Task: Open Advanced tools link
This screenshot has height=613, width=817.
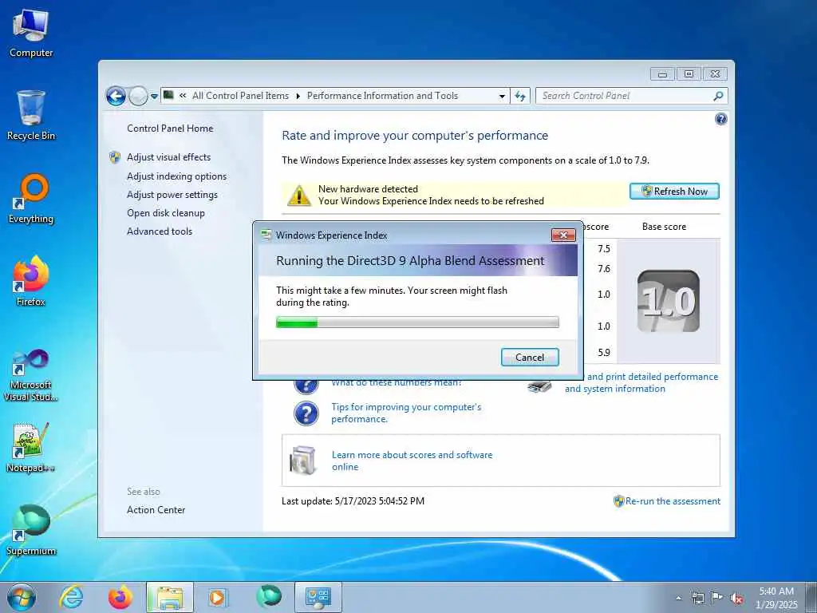Action: (x=160, y=231)
